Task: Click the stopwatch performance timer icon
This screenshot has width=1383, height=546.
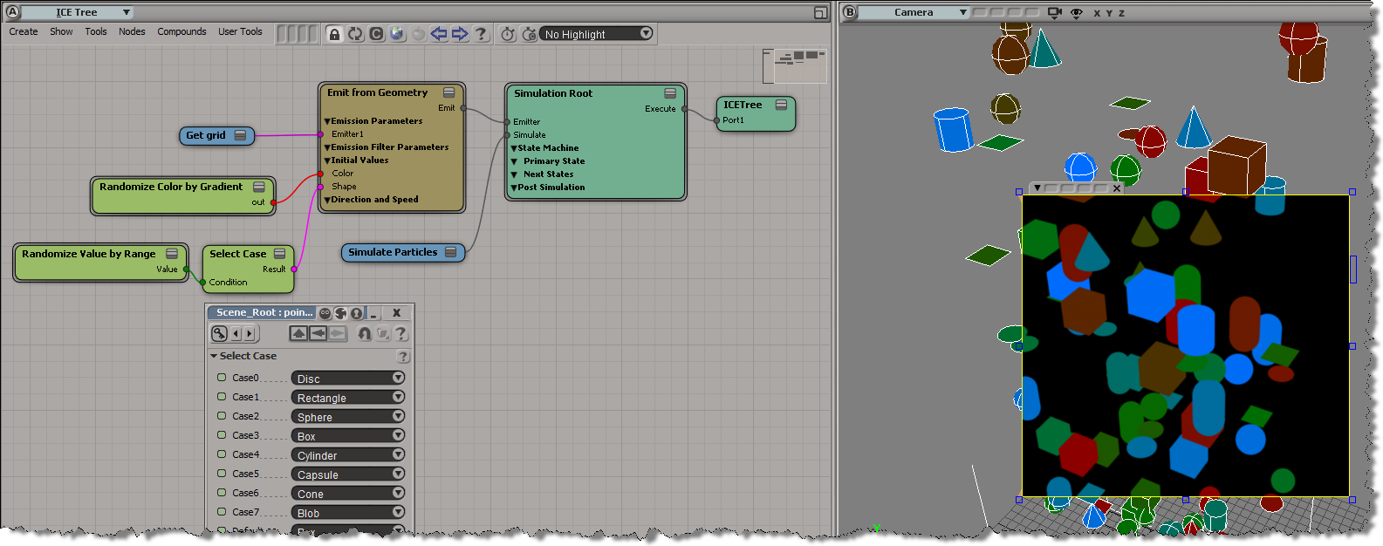Action: pyautogui.click(x=508, y=34)
